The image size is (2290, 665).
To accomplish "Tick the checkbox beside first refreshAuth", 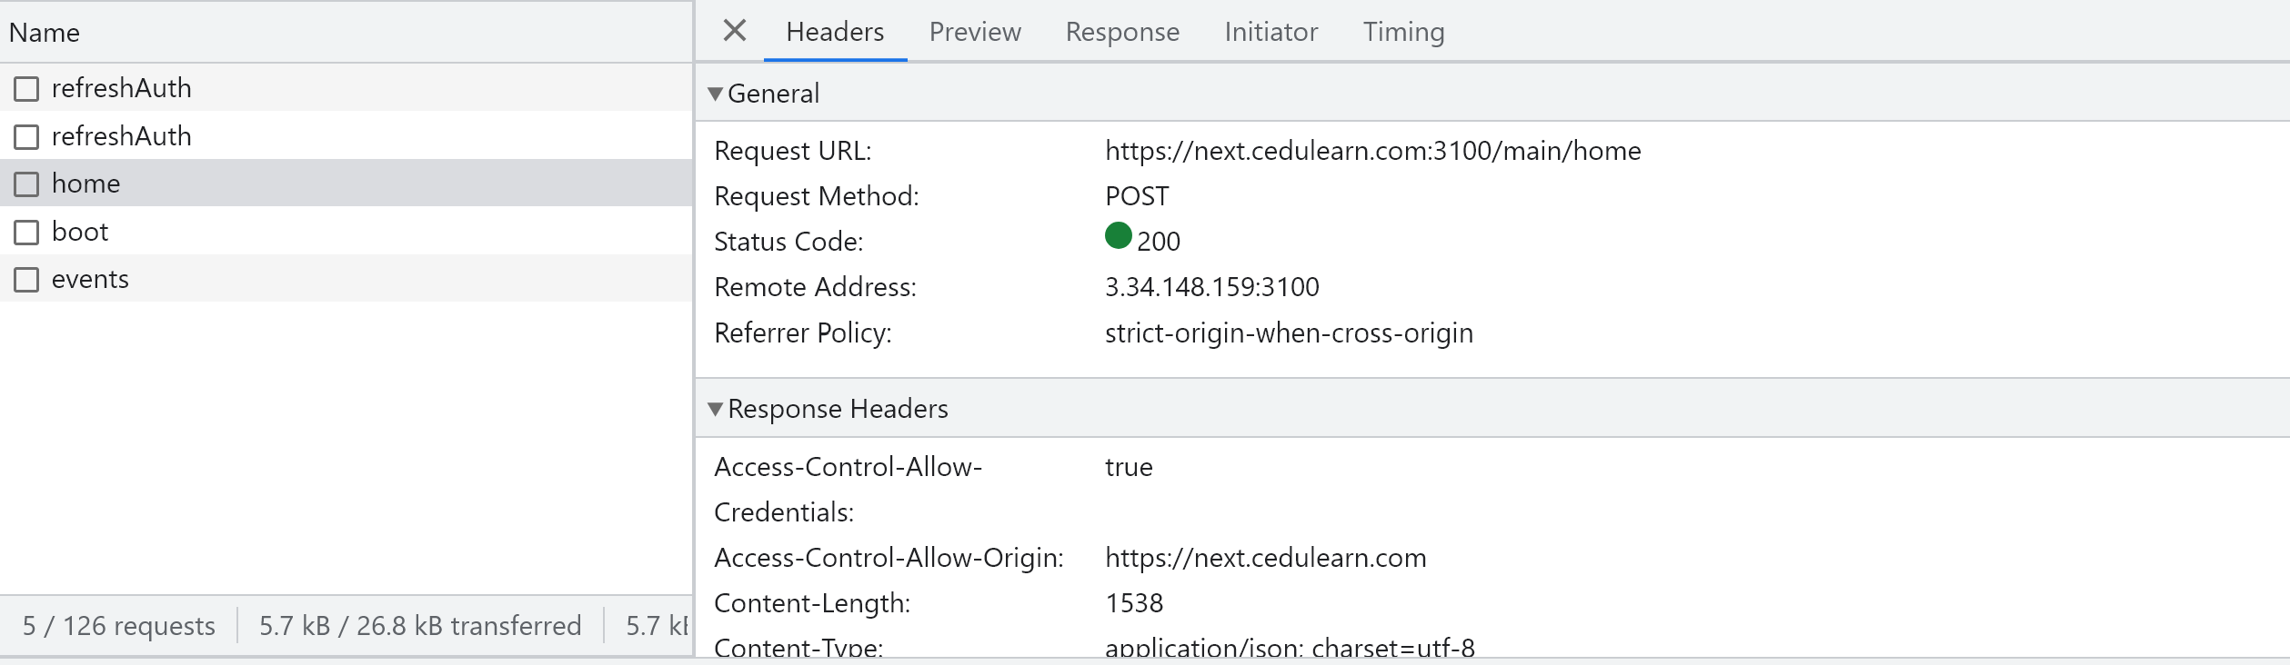I will pos(26,89).
